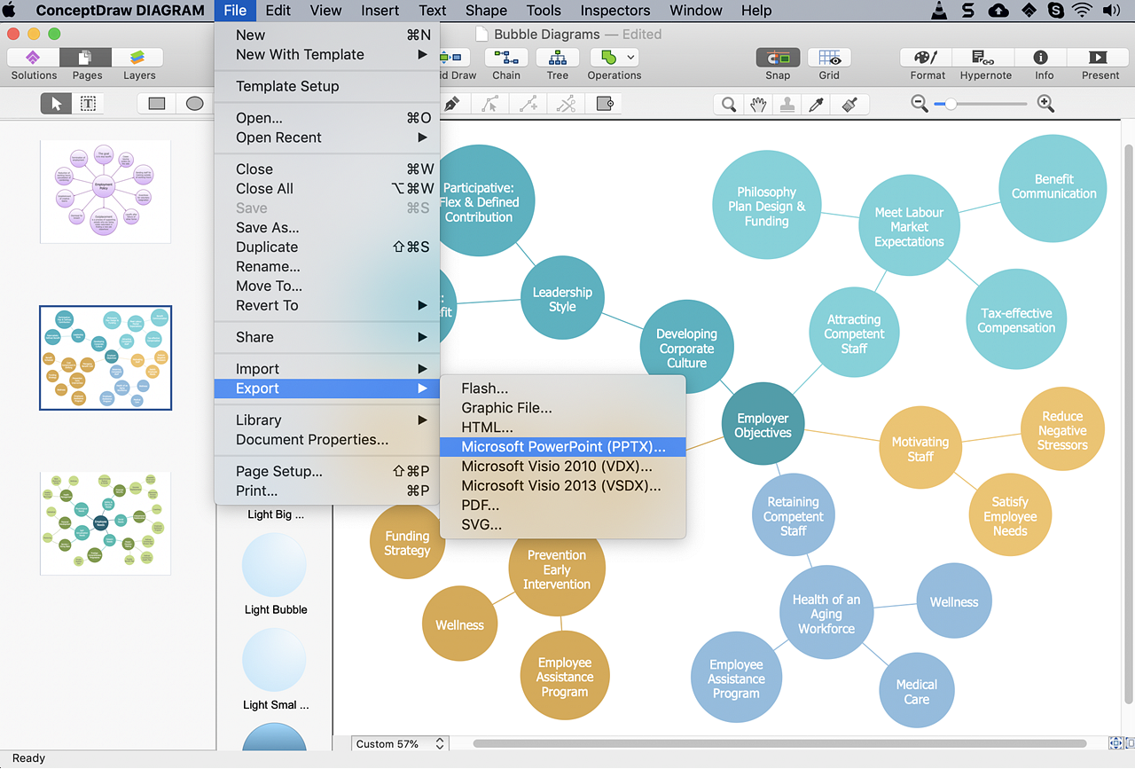The image size is (1135, 769).
Task: Select the Light Bubble library shape
Action: [x=274, y=565]
